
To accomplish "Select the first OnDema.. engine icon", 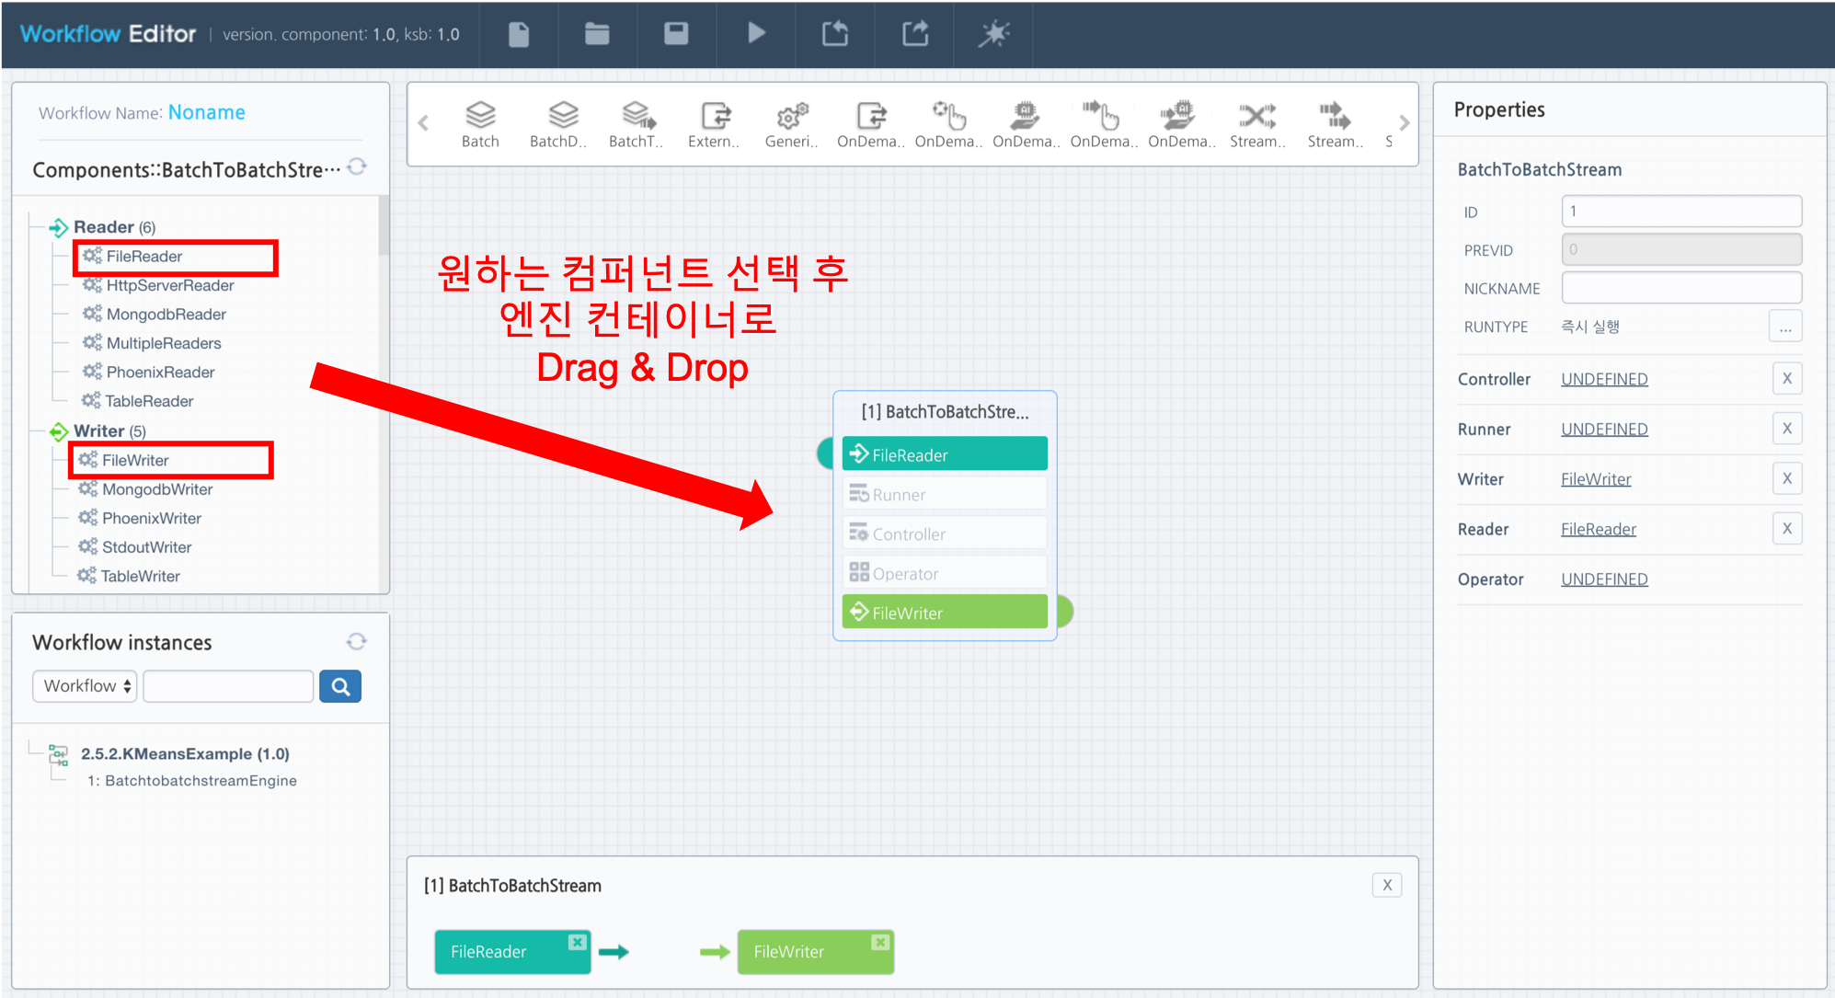I will (x=870, y=124).
